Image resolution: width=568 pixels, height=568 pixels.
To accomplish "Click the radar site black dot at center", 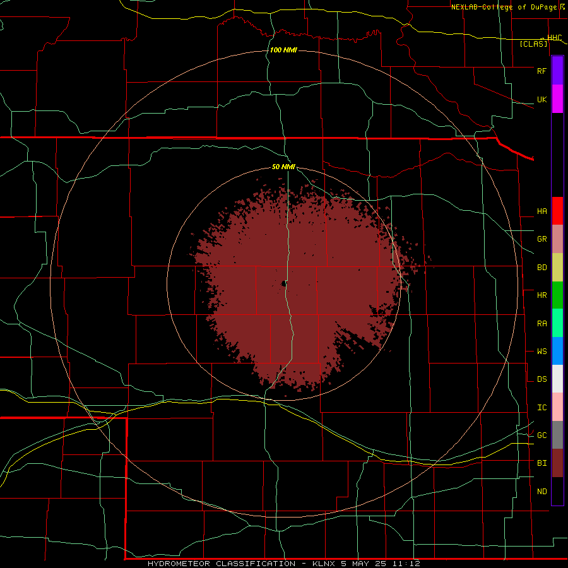I will coord(283,283).
